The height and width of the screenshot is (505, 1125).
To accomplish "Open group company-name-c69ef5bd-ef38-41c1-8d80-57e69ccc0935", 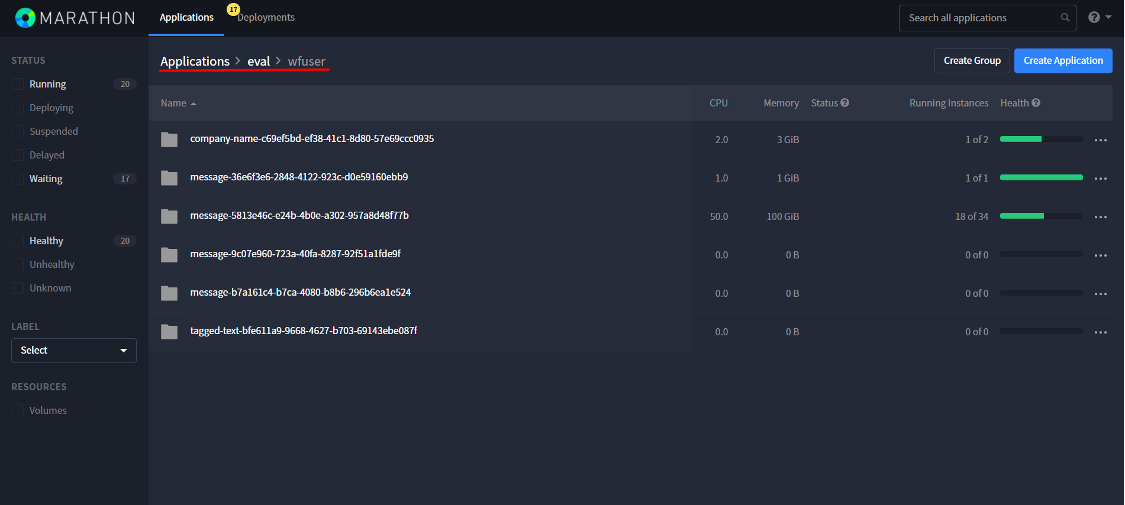I will point(312,138).
